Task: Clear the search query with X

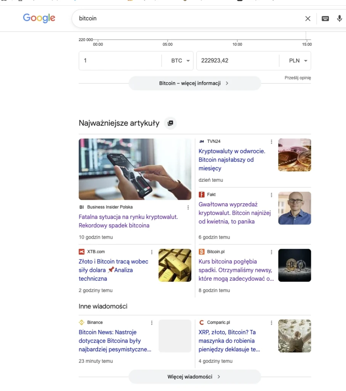Action: pyautogui.click(x=308, y=18)
